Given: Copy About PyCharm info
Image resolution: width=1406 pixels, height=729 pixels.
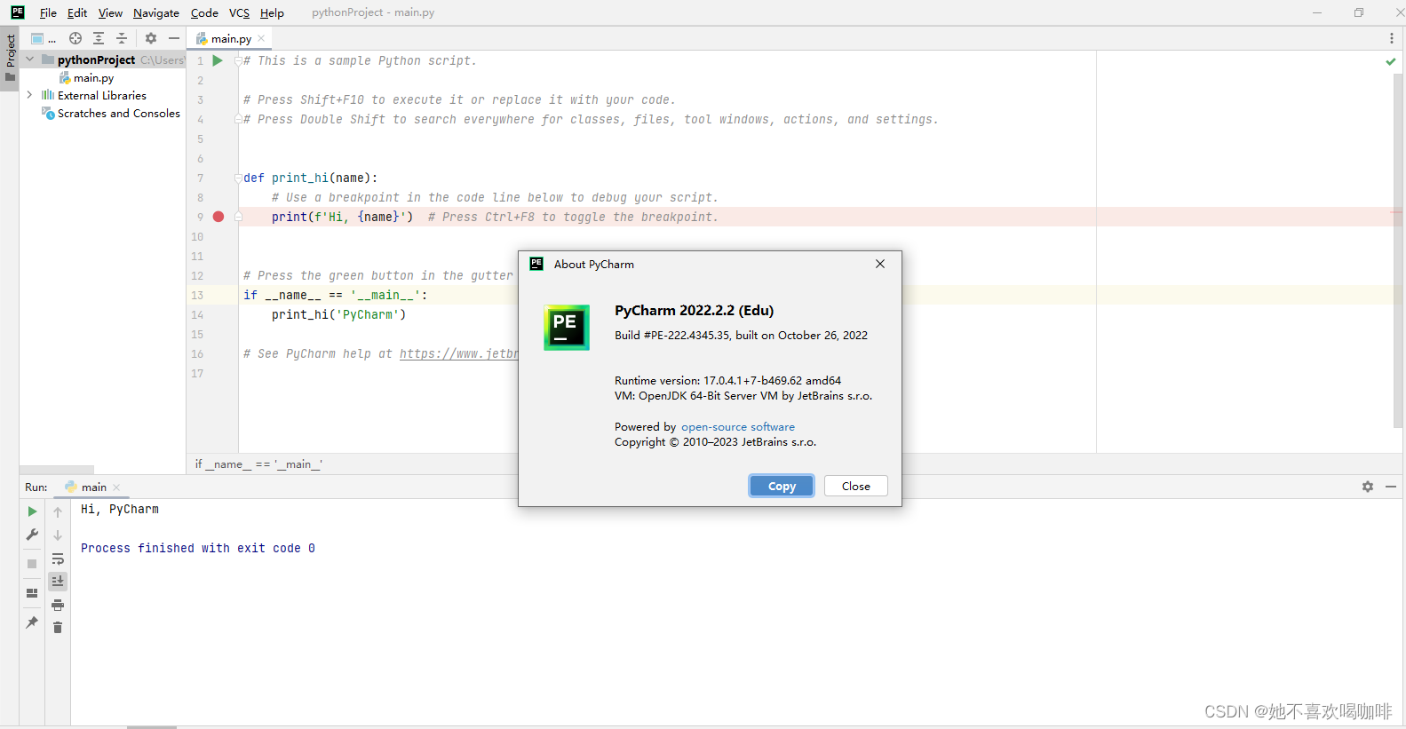Looking at the screenshot, I should (782, 487).
